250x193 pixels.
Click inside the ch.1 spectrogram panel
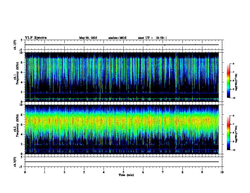coord(122,77)
